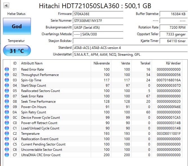Viewport: 188px width, 166px height.
Task: Click raw value 00000000FA6E
Action: 169,107
